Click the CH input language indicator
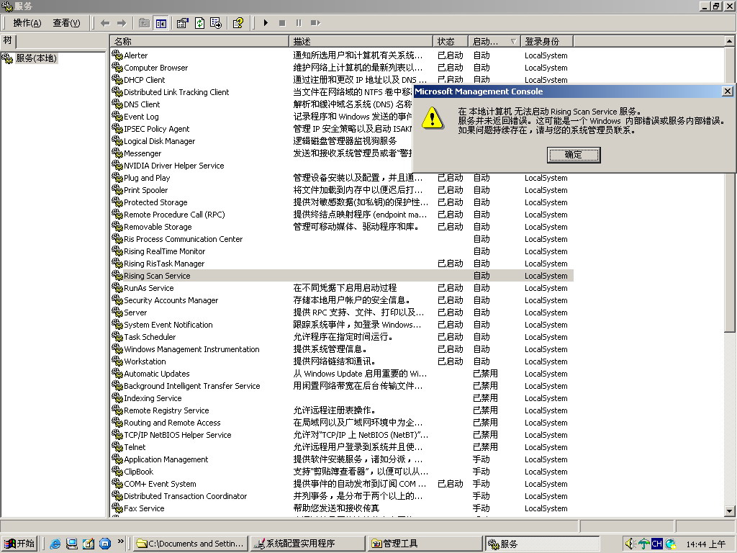Viewport: 737px width, 553px height. [656, 544]
